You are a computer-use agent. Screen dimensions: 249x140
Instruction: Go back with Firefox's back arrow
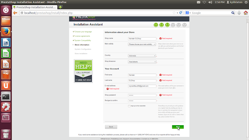tap(15, 13)
